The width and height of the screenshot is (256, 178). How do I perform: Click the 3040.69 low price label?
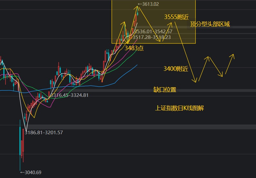31,172
